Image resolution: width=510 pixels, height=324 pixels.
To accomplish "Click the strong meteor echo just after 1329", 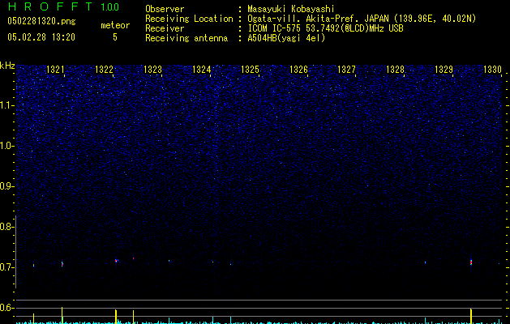I will [471, 262].
